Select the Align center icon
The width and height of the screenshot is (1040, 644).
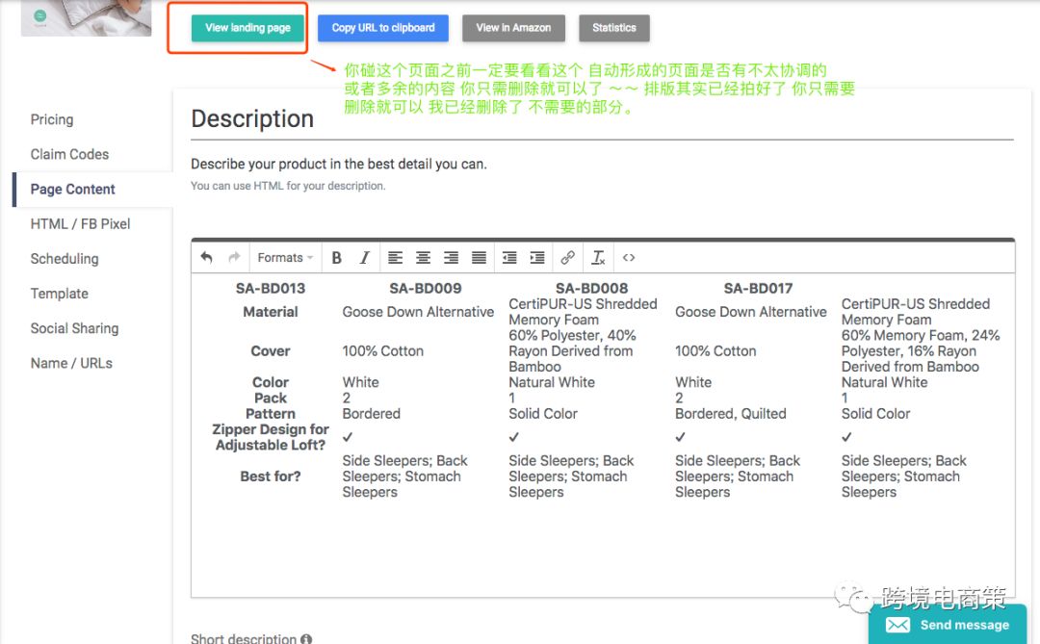pyautogui.click(x=423, y=257)
